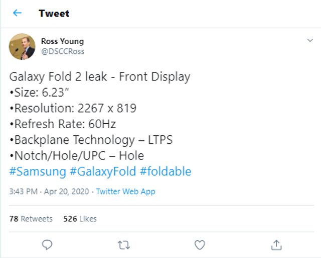321x258 pixels.
Task: Click the Resolution: 2267 x 819 line
Action: tap(73, 108)
